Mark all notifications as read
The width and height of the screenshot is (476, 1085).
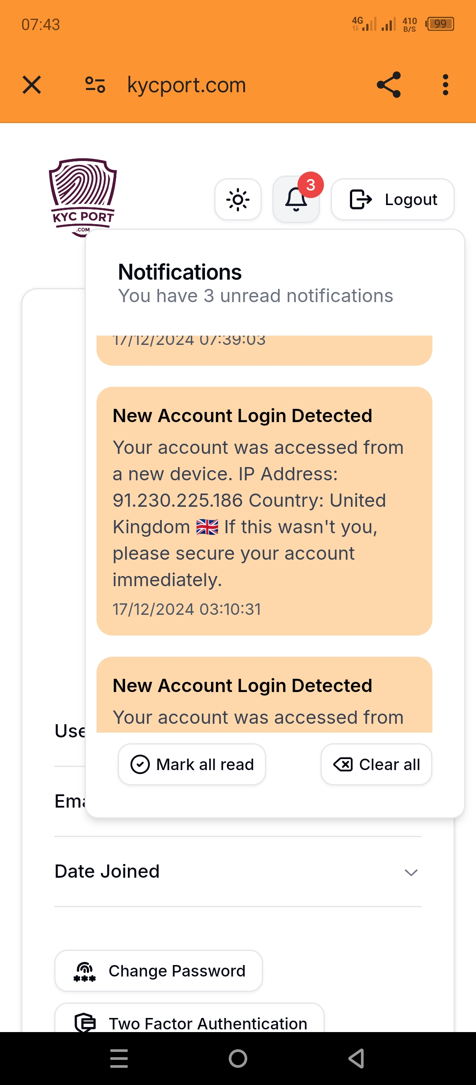(x=192, y=764)
